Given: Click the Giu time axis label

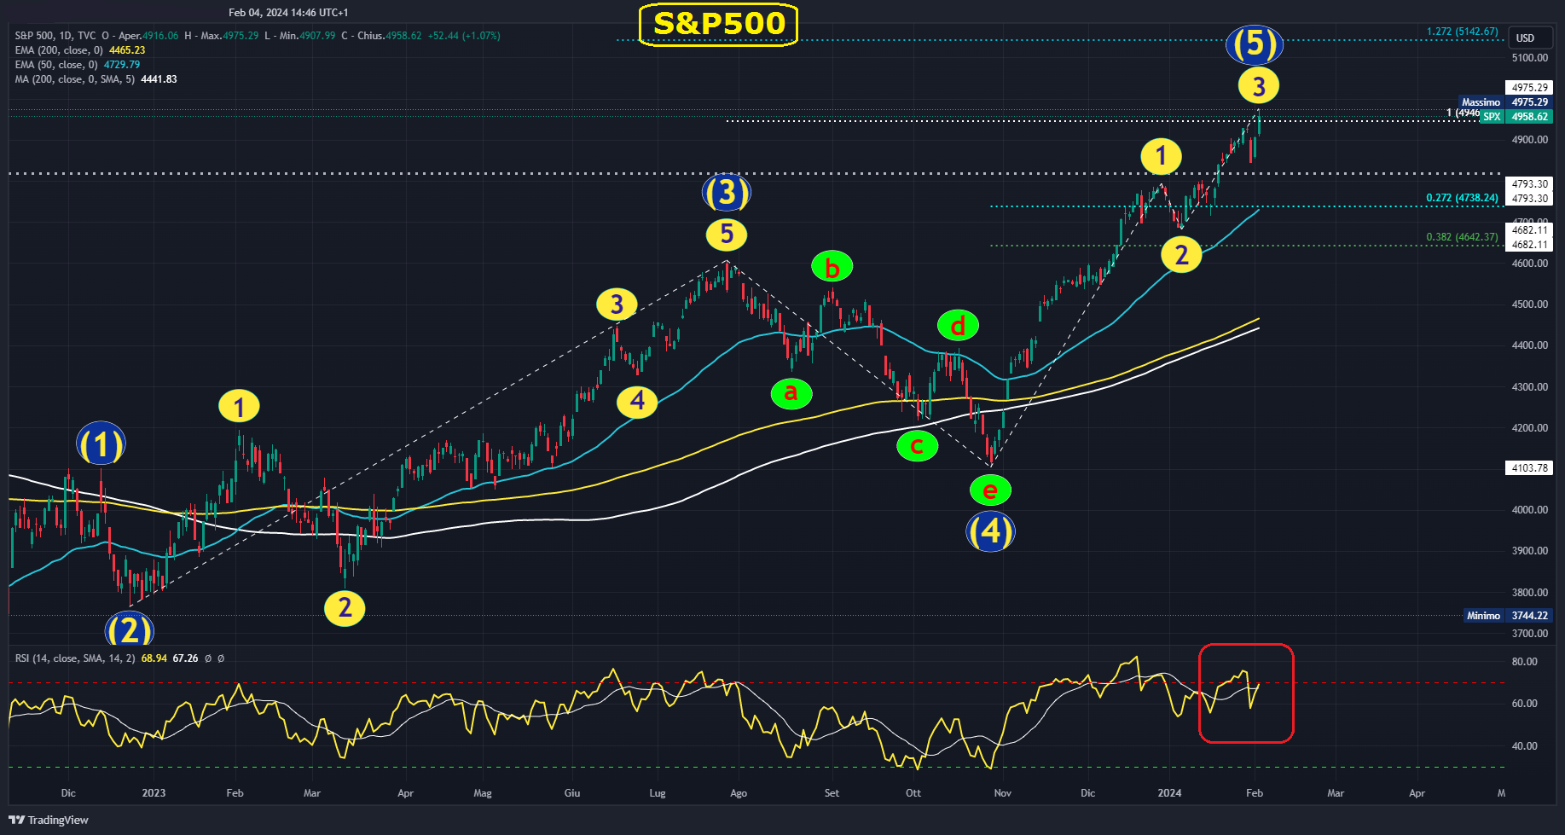Looking at the screenshot, I should [x=572, y=793].
